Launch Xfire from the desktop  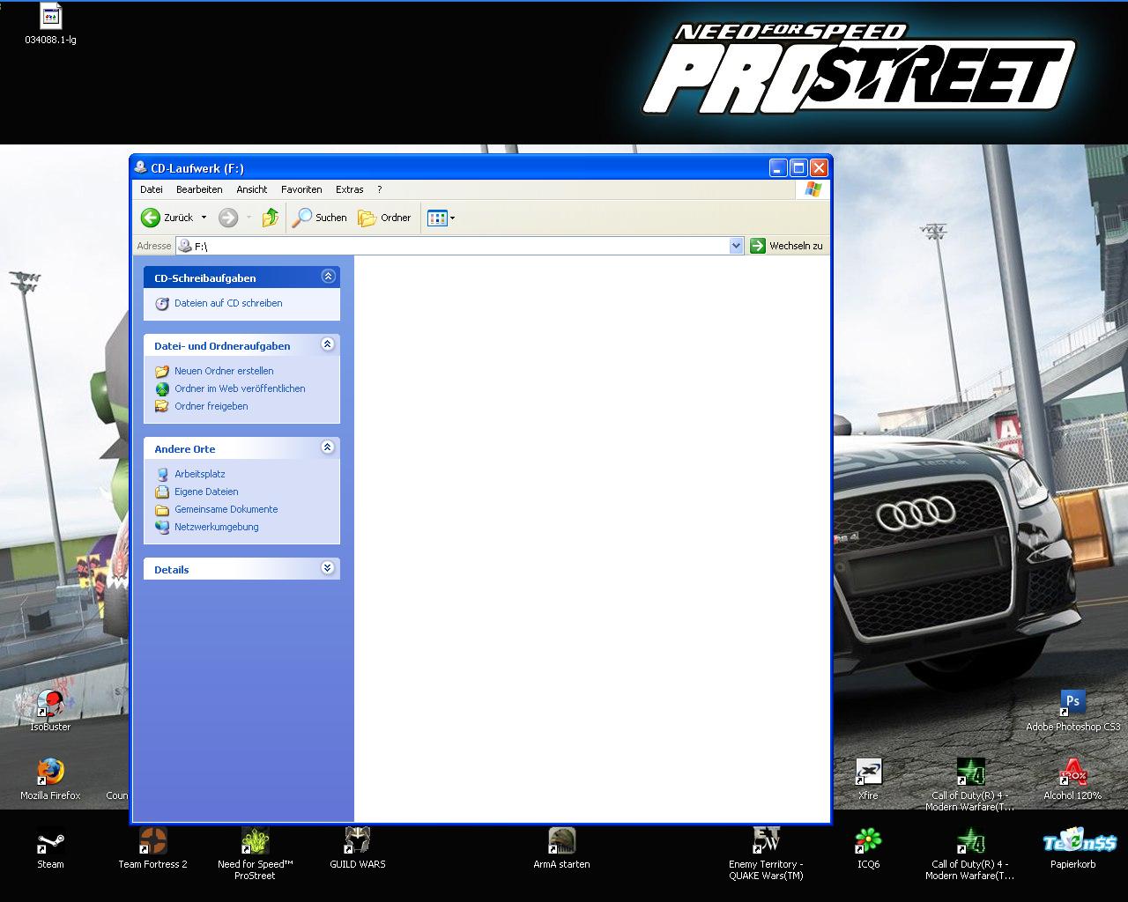pyautogui.click(x=868, y=779)
